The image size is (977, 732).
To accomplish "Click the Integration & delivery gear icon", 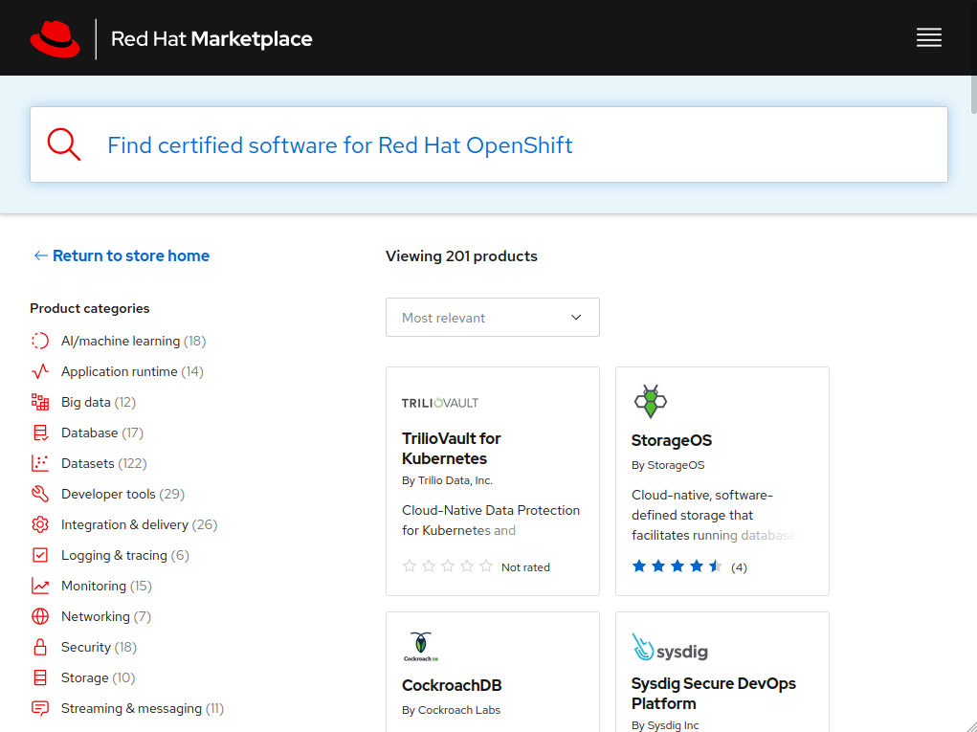I will click(x=40, y=524).
